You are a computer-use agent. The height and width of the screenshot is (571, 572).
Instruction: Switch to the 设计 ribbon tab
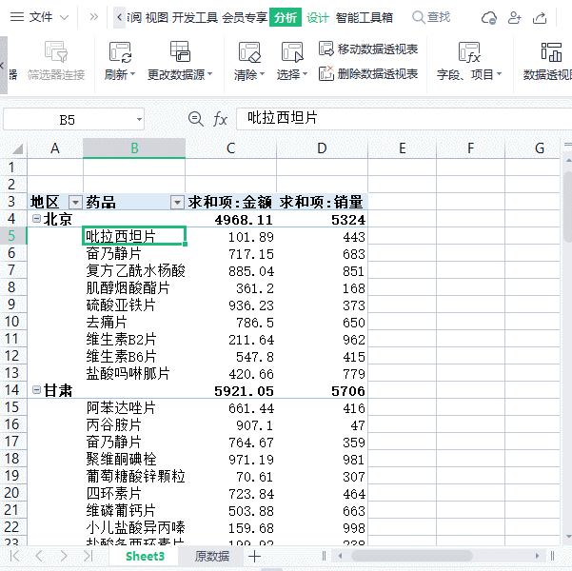coord(318,17)
